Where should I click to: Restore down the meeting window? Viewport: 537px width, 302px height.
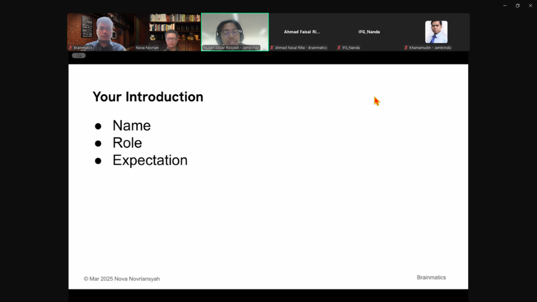pyautogui.click(x=517, y=5)
